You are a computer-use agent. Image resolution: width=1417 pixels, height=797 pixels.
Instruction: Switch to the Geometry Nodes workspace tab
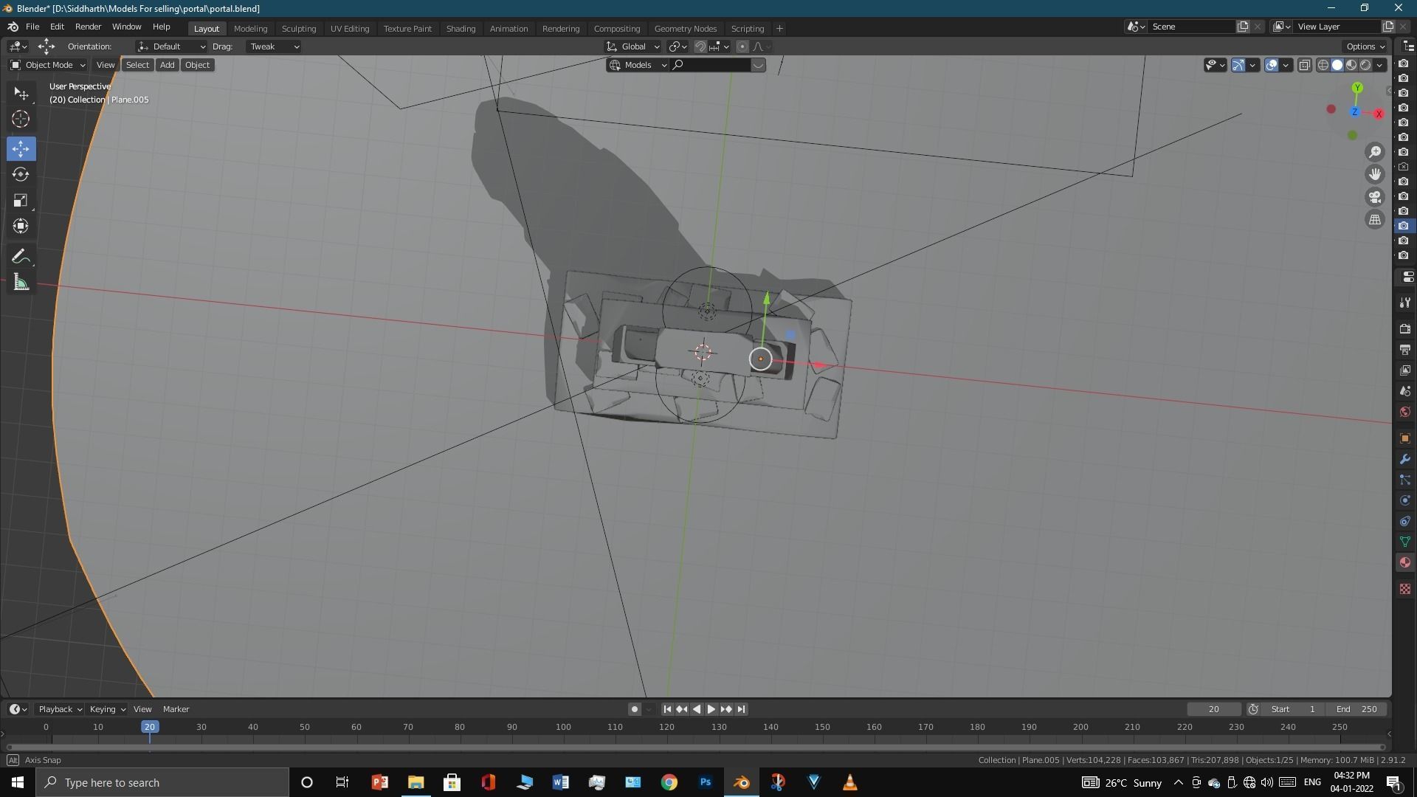(x=685, y=29)
